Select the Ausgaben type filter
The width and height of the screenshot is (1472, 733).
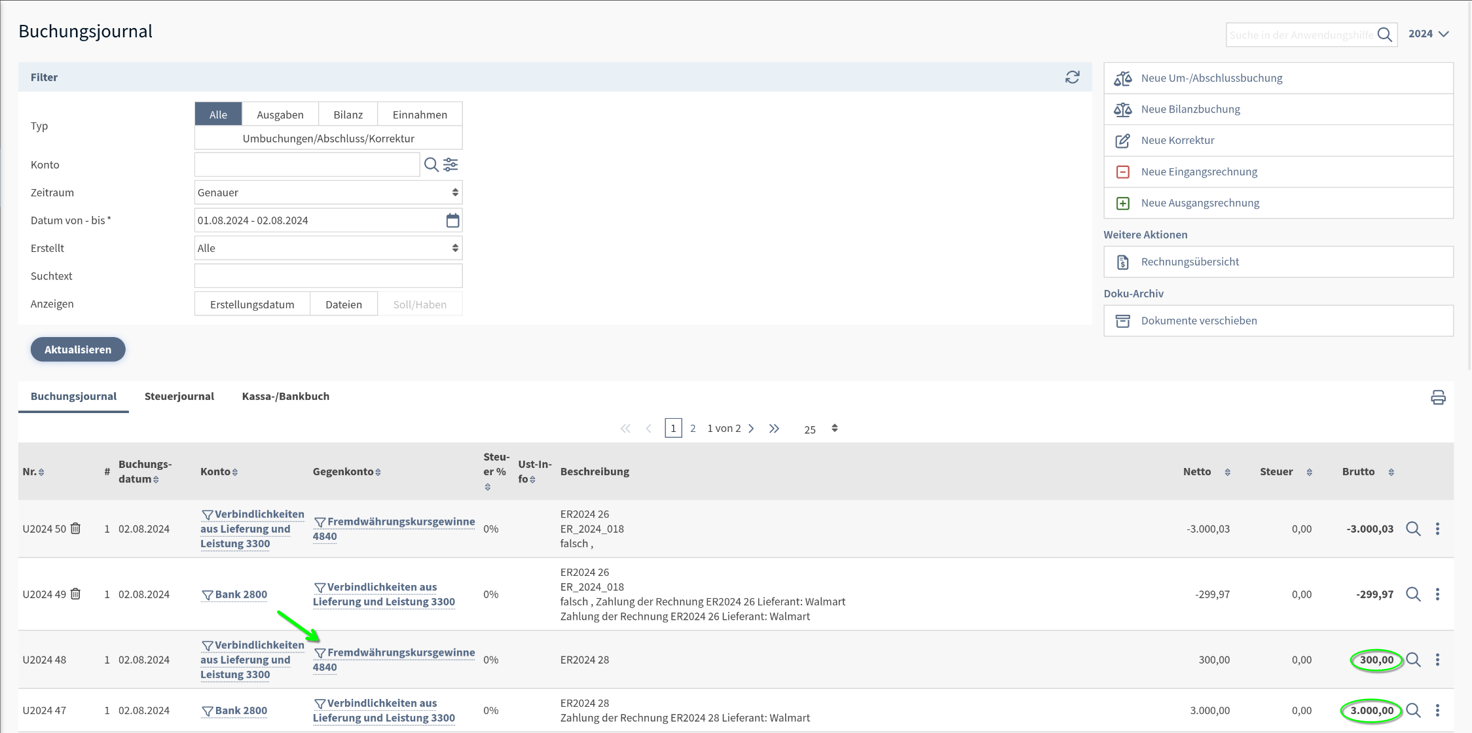click(x=280, y=115)
